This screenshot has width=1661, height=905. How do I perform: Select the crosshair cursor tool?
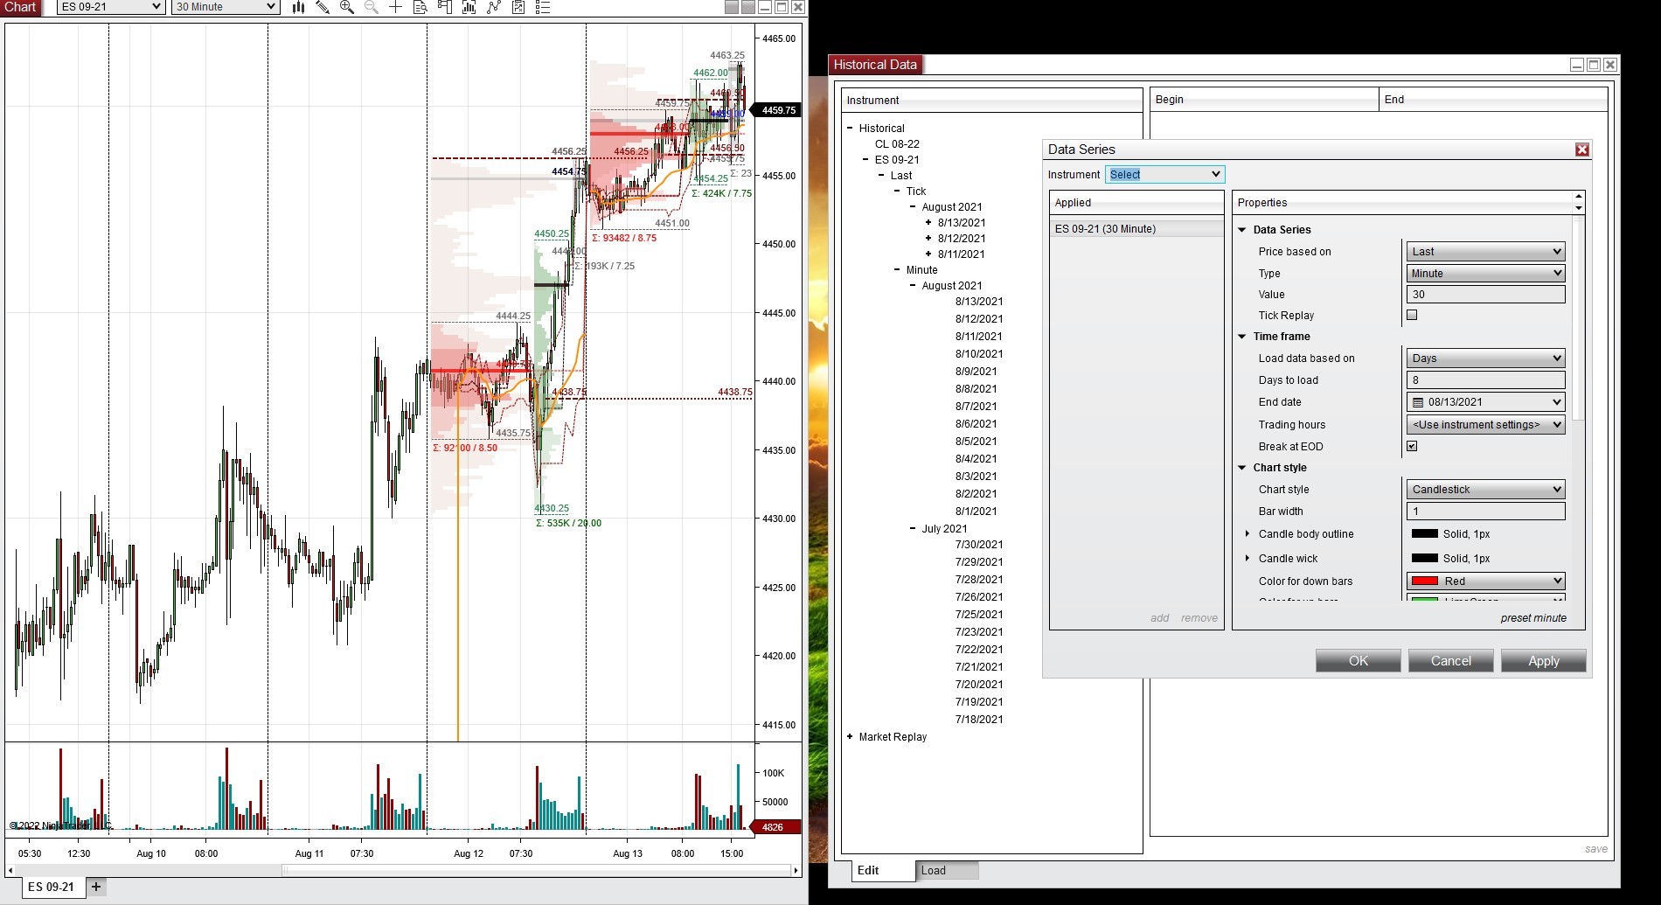click(396, 7)
